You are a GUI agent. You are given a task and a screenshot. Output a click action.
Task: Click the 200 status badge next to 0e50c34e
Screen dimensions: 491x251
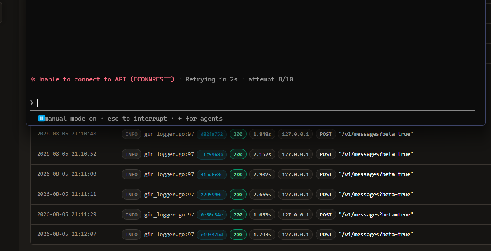[x=238, y=215]
